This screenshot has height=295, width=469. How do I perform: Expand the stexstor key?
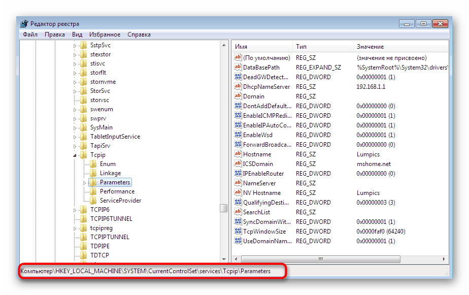(75, 55)
